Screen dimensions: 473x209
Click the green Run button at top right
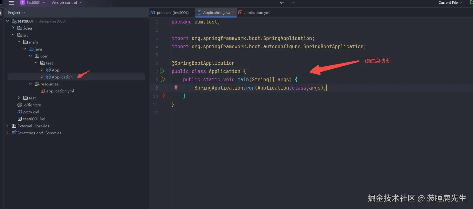(471, 3)
